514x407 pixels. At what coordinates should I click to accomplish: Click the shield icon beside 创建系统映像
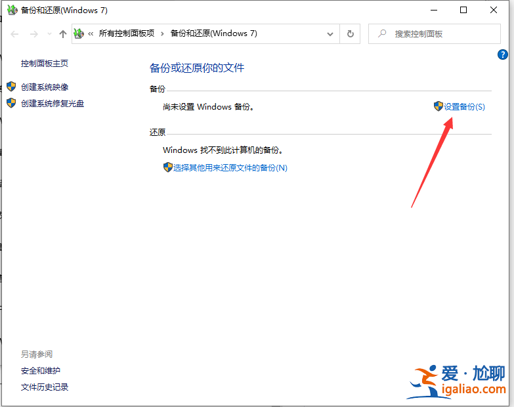[11, 87]
